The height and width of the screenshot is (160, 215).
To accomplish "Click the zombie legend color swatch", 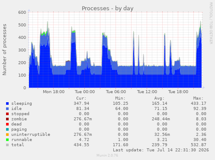I will click(x=7, y=119).
